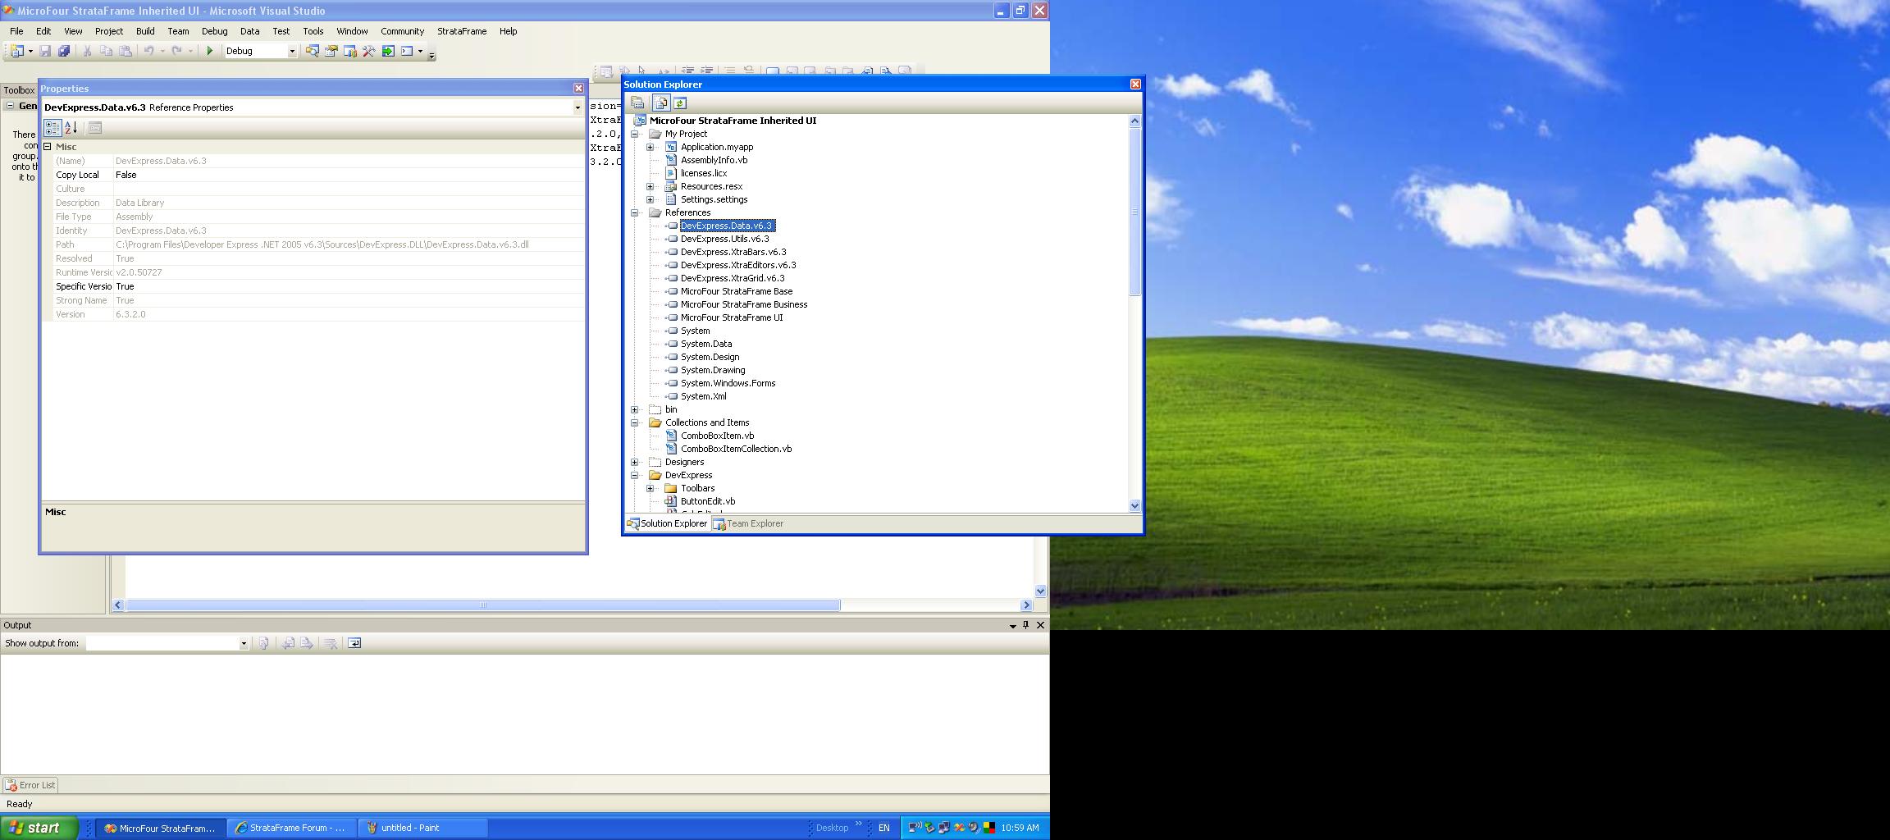Click the Find in Files toolbar icon
1890x840 pixels.
coord(312,51)
